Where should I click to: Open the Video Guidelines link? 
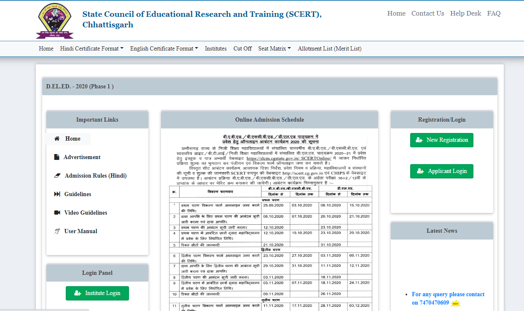(86, 213)
